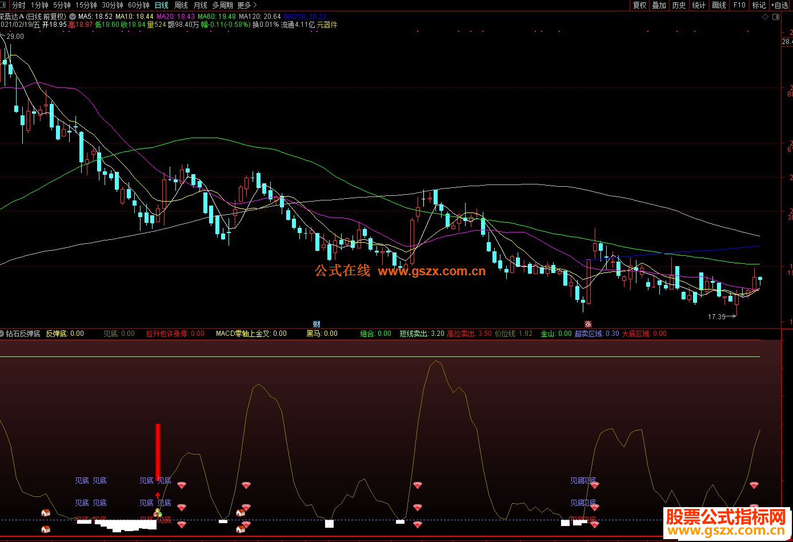The height and width of the screenshot is (542, 793).
Task: Click the 短线卖出: 3.20 value
Action: tap(422, 334)
